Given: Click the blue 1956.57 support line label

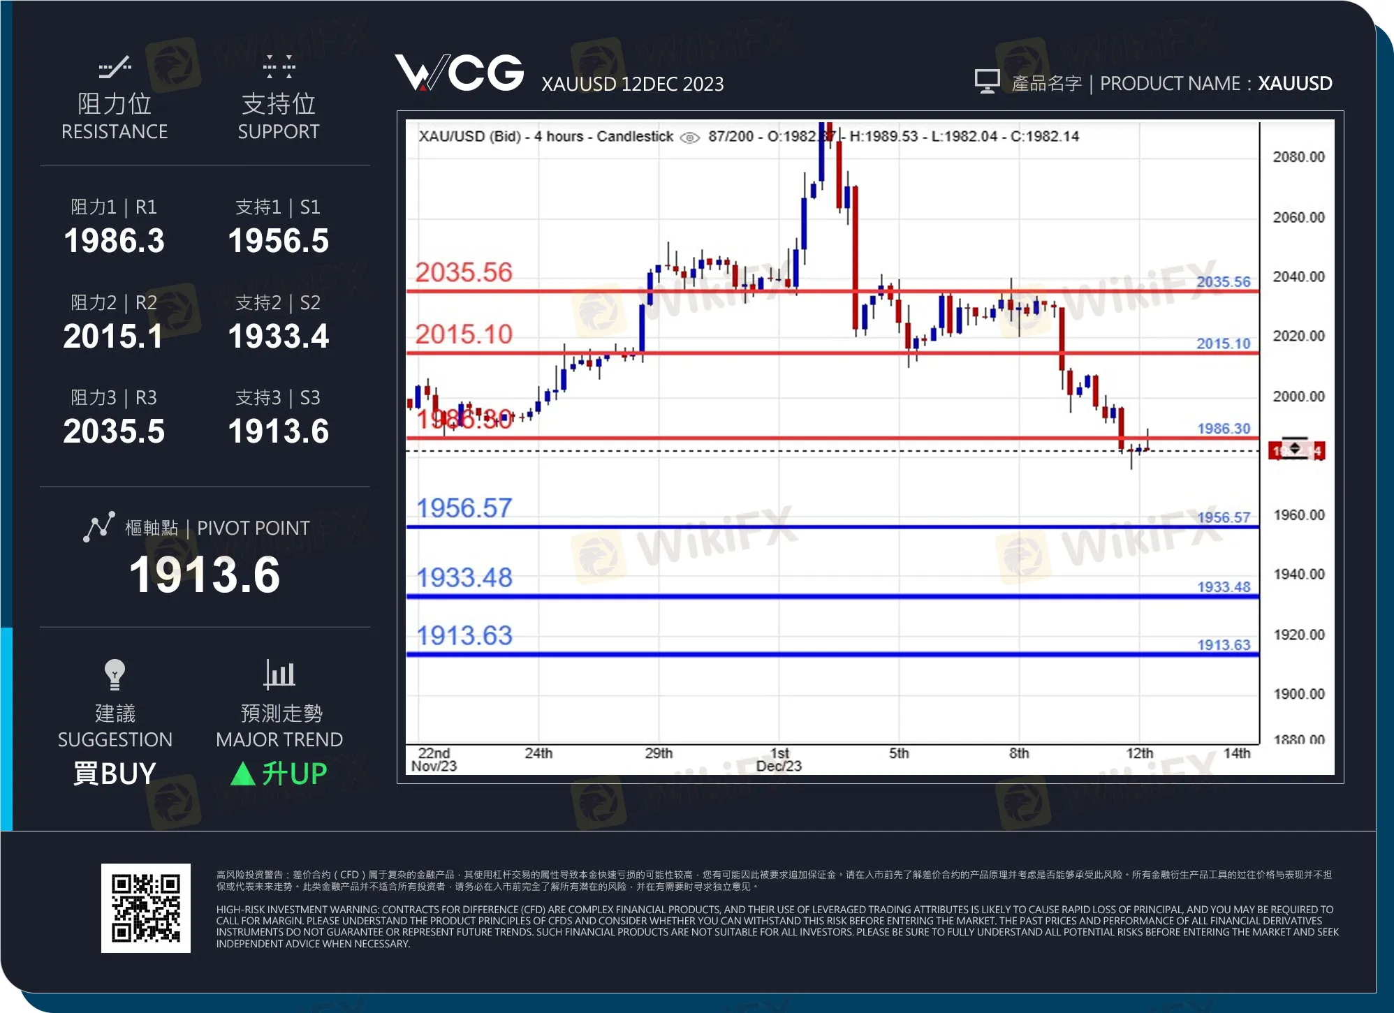Looking at the screenshot, I should 464,508.
